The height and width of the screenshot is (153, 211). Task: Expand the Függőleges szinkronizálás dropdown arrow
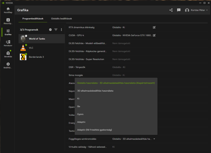(154, 139)
